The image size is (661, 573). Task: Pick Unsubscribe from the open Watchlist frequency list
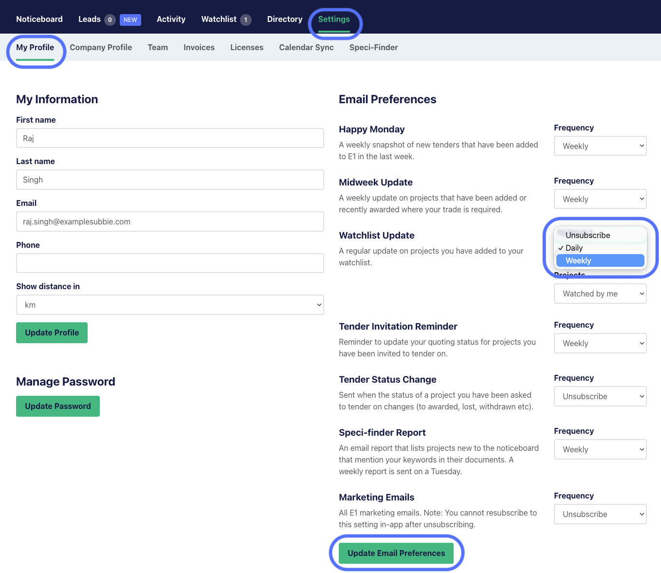pos(588,235)
